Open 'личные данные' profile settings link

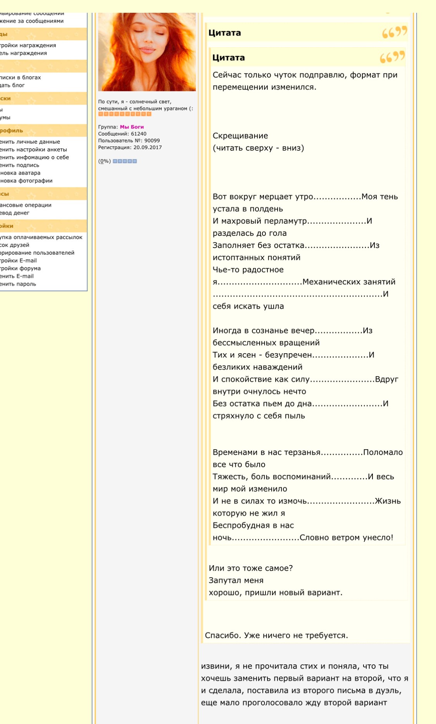pyautogui.click(x=30, y=142)
